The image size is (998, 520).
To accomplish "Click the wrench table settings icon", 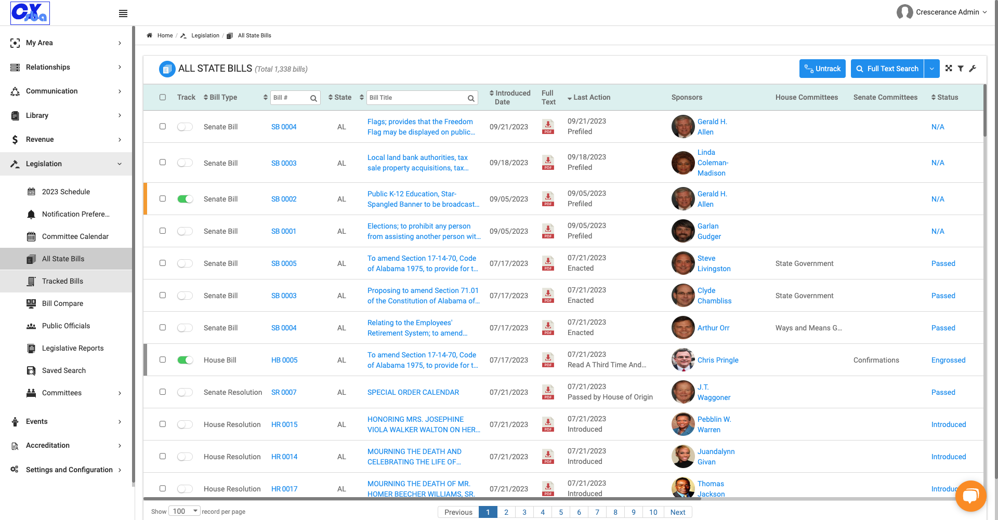I will (973, 69).
